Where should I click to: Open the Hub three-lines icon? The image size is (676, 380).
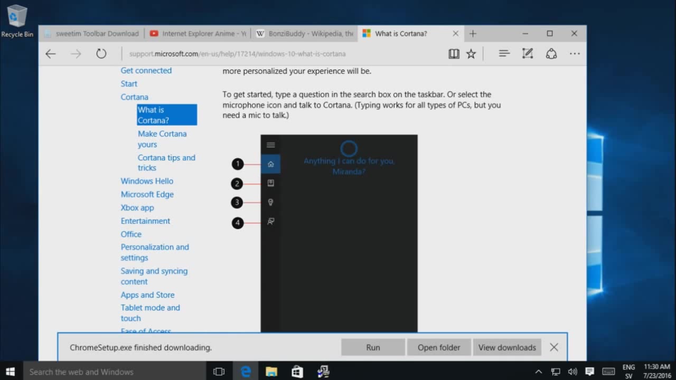point(504,54)
